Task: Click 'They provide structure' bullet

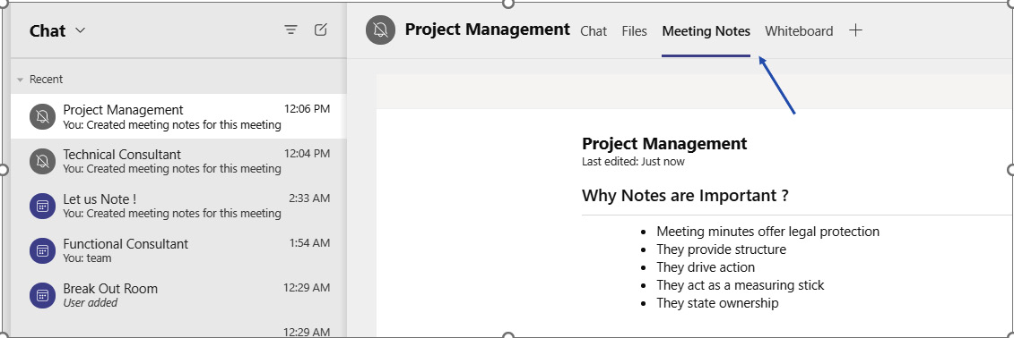Action: 721,249
